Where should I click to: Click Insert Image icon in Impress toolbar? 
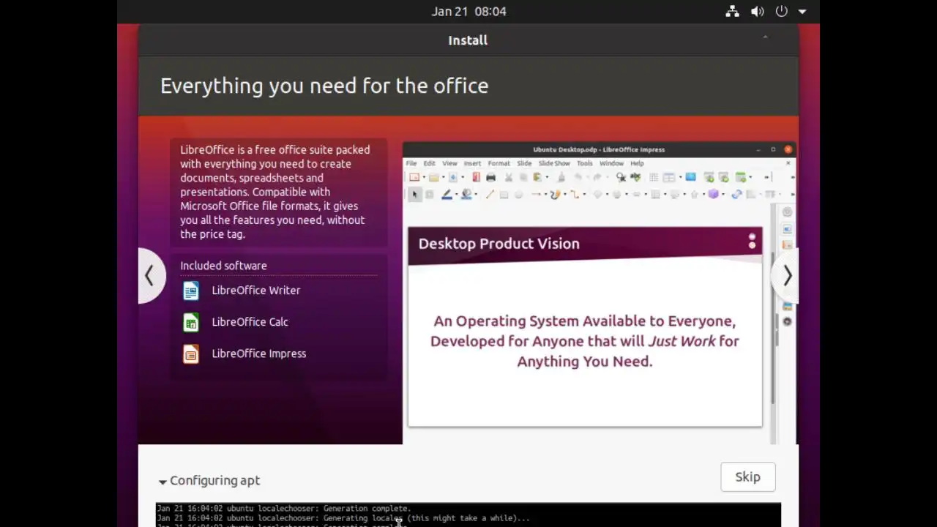point(690,177)
